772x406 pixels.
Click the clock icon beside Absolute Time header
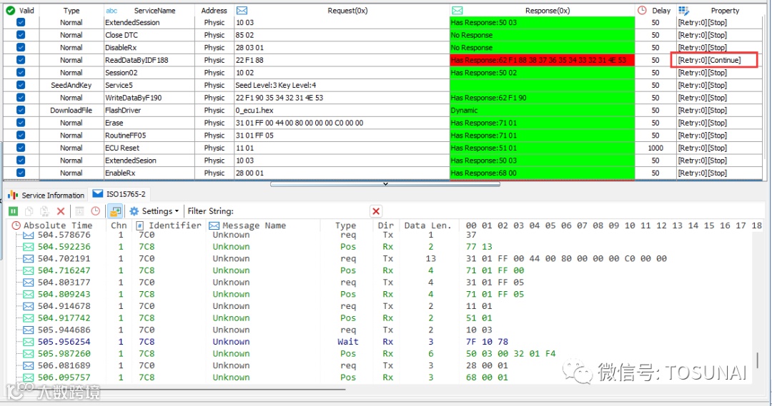pos(16,225)
